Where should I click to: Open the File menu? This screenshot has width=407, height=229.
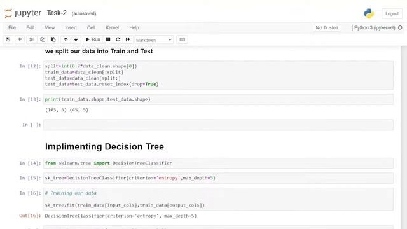(x=12, y=27)
